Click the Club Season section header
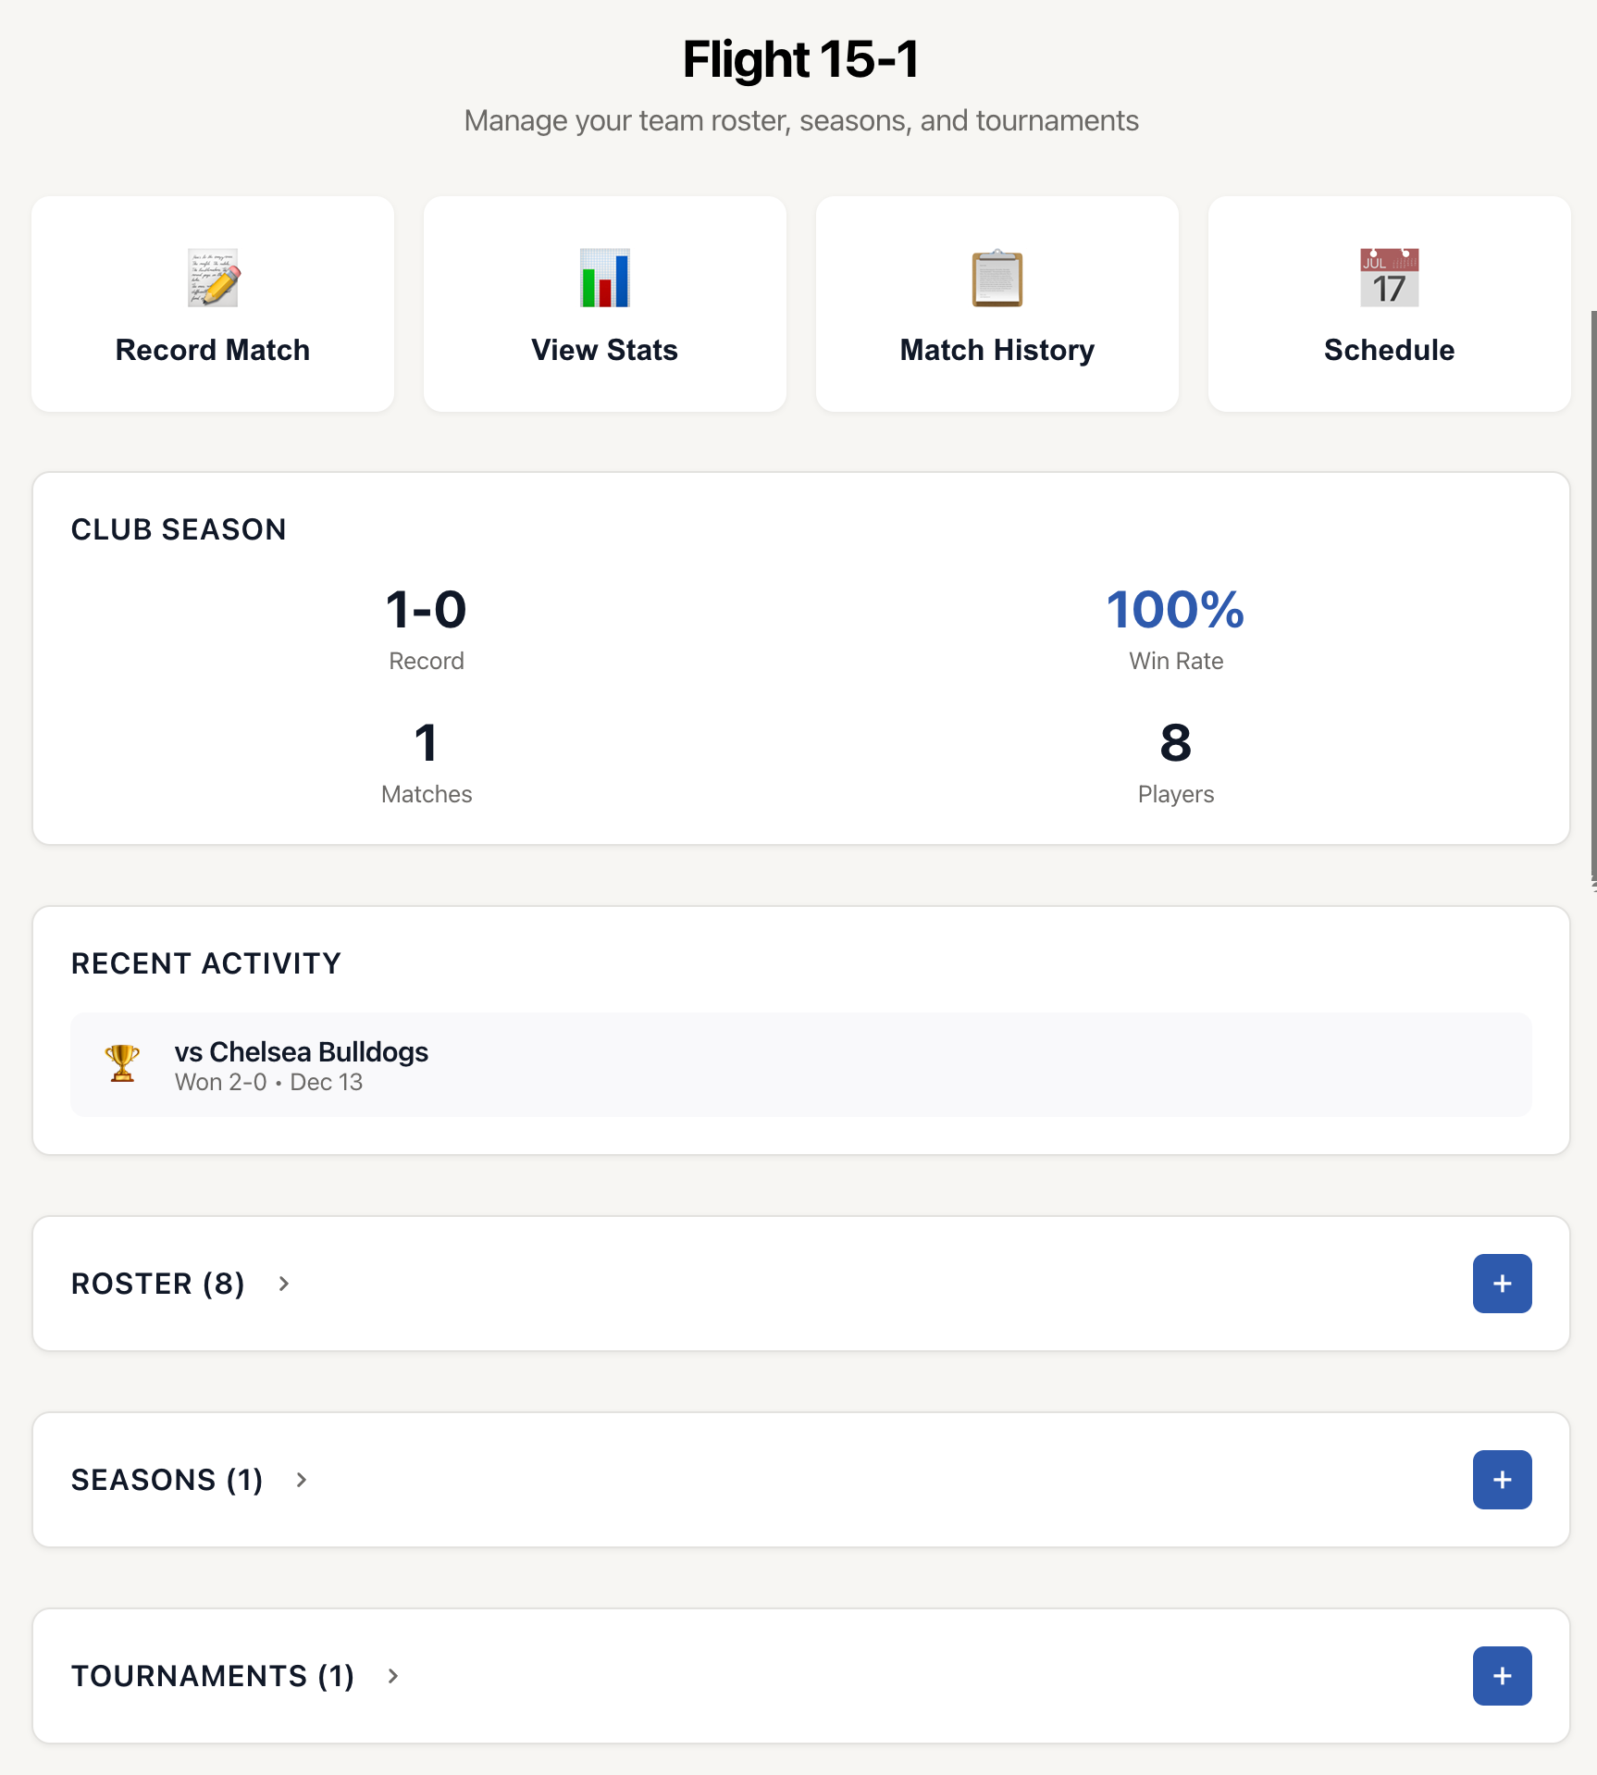 coord(178,529)
